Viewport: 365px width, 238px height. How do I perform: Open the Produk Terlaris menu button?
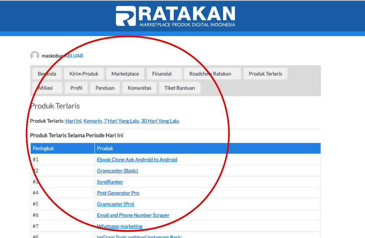(266, 74)
